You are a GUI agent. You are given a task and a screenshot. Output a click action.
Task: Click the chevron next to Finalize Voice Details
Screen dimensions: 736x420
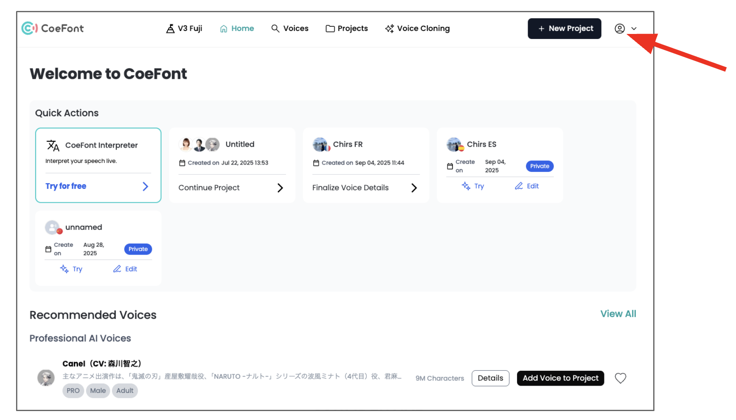(414, 188)
